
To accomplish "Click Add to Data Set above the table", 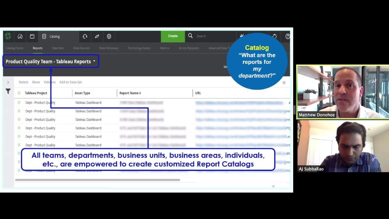I will (x=71, y=82).
